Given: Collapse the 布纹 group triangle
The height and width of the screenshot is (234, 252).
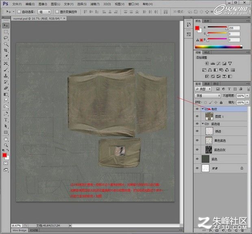Looking at the screenshot, I should tap(203, 109).
